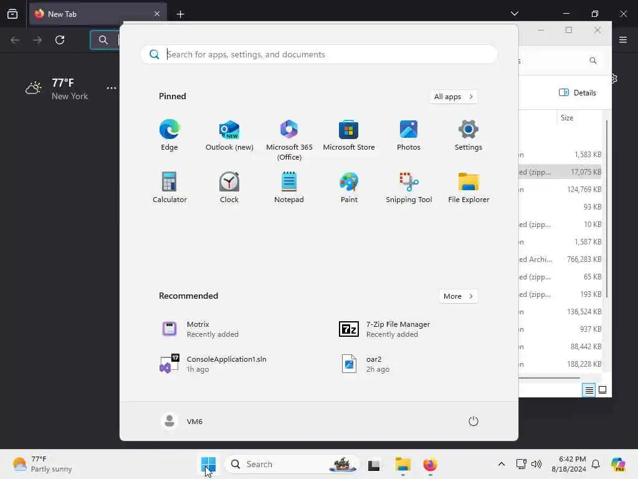Open the clock and calendar flyout
638x479 pixels.
click(569, 464)
